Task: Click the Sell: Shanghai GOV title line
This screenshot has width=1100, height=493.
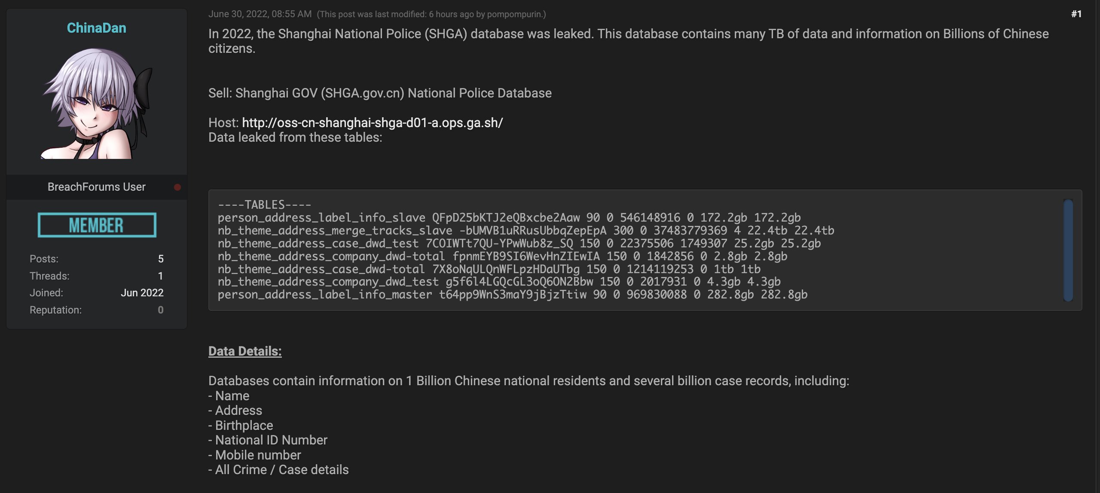Action: [380, 93]
